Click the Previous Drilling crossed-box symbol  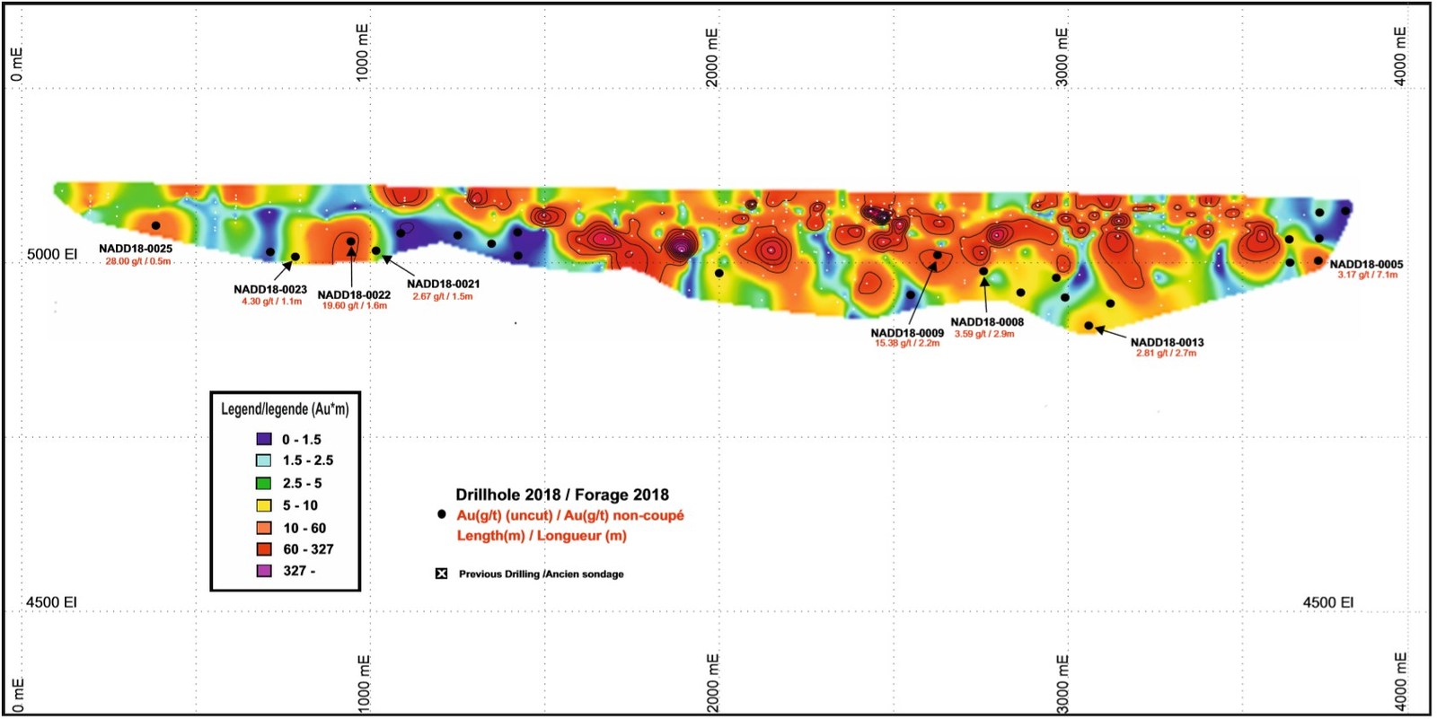pos(441,574)
